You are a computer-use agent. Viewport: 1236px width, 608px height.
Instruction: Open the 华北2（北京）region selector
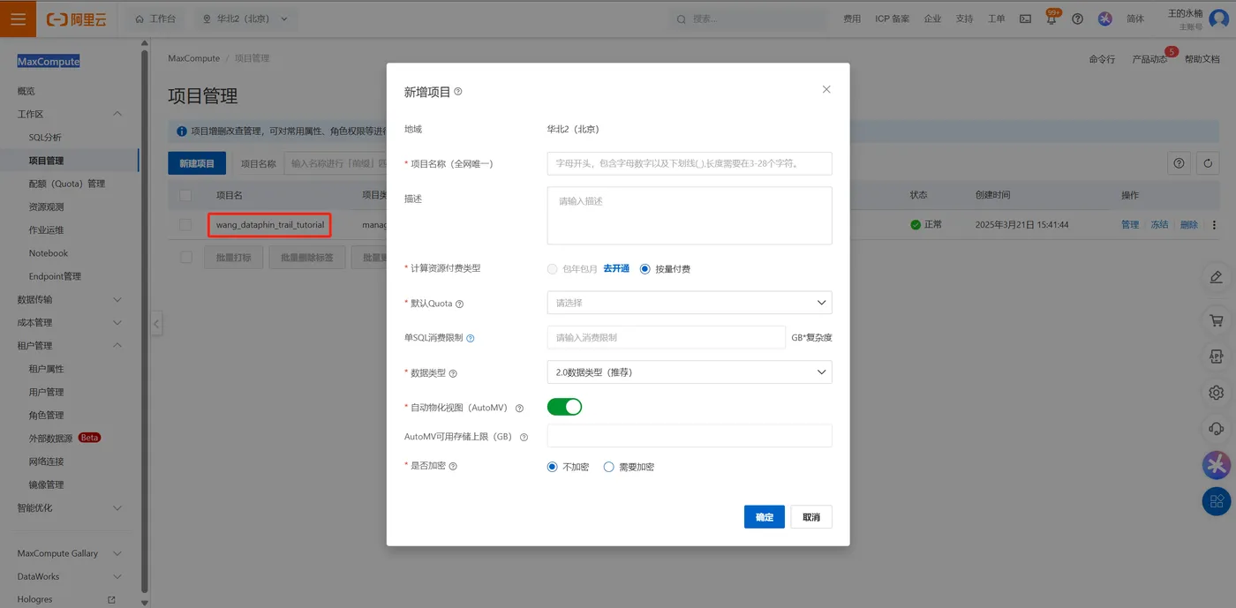click(x=246, y=19)
